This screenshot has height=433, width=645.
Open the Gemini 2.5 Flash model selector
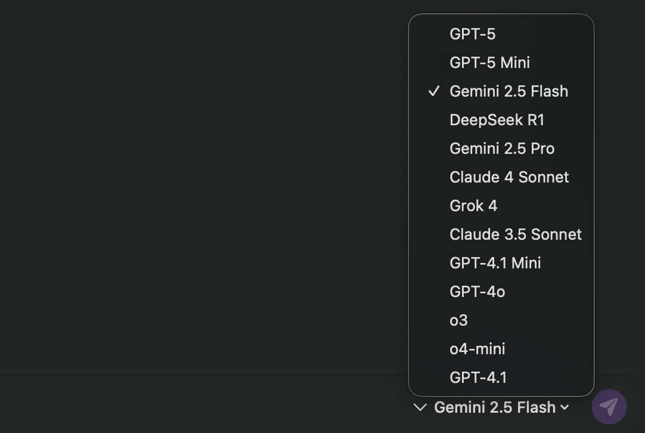click(x=495, y=407)
